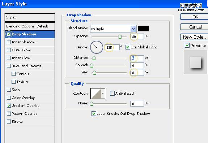Enable the Texture sub-option checkbox
Image resolution: width=208 pixels, height=143 pixels.
[13, 82]
